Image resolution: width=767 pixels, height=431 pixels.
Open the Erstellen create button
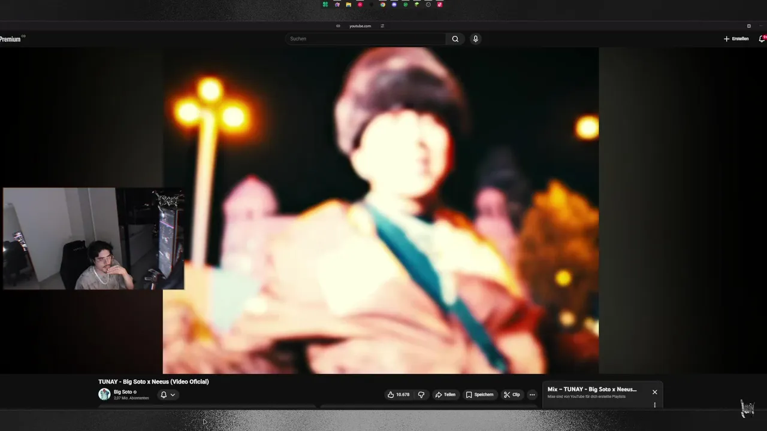(736, 39)
